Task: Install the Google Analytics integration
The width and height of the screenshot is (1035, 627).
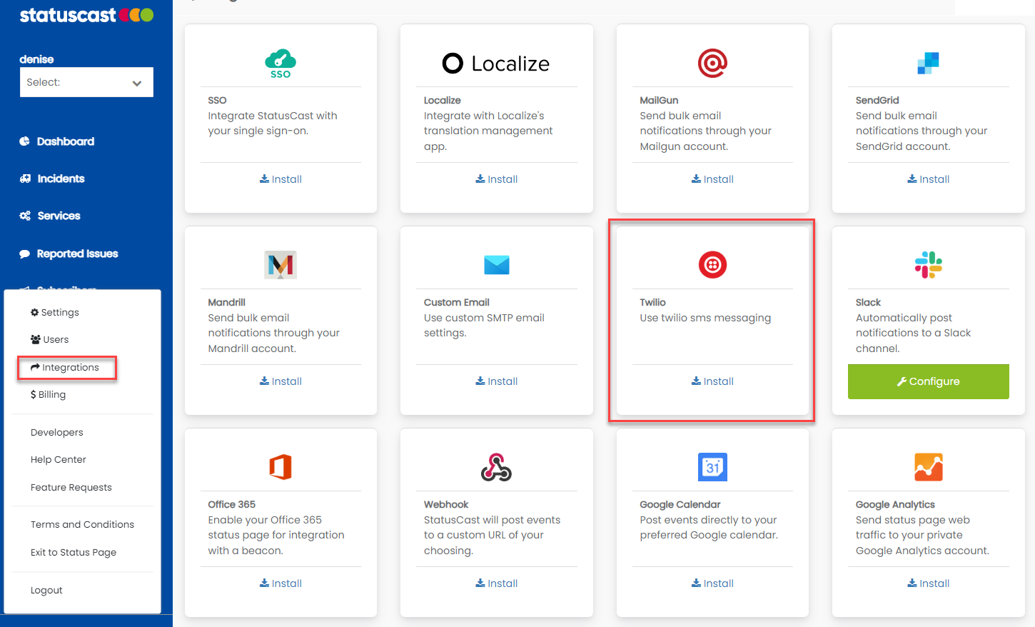Action: pos(929,583)
